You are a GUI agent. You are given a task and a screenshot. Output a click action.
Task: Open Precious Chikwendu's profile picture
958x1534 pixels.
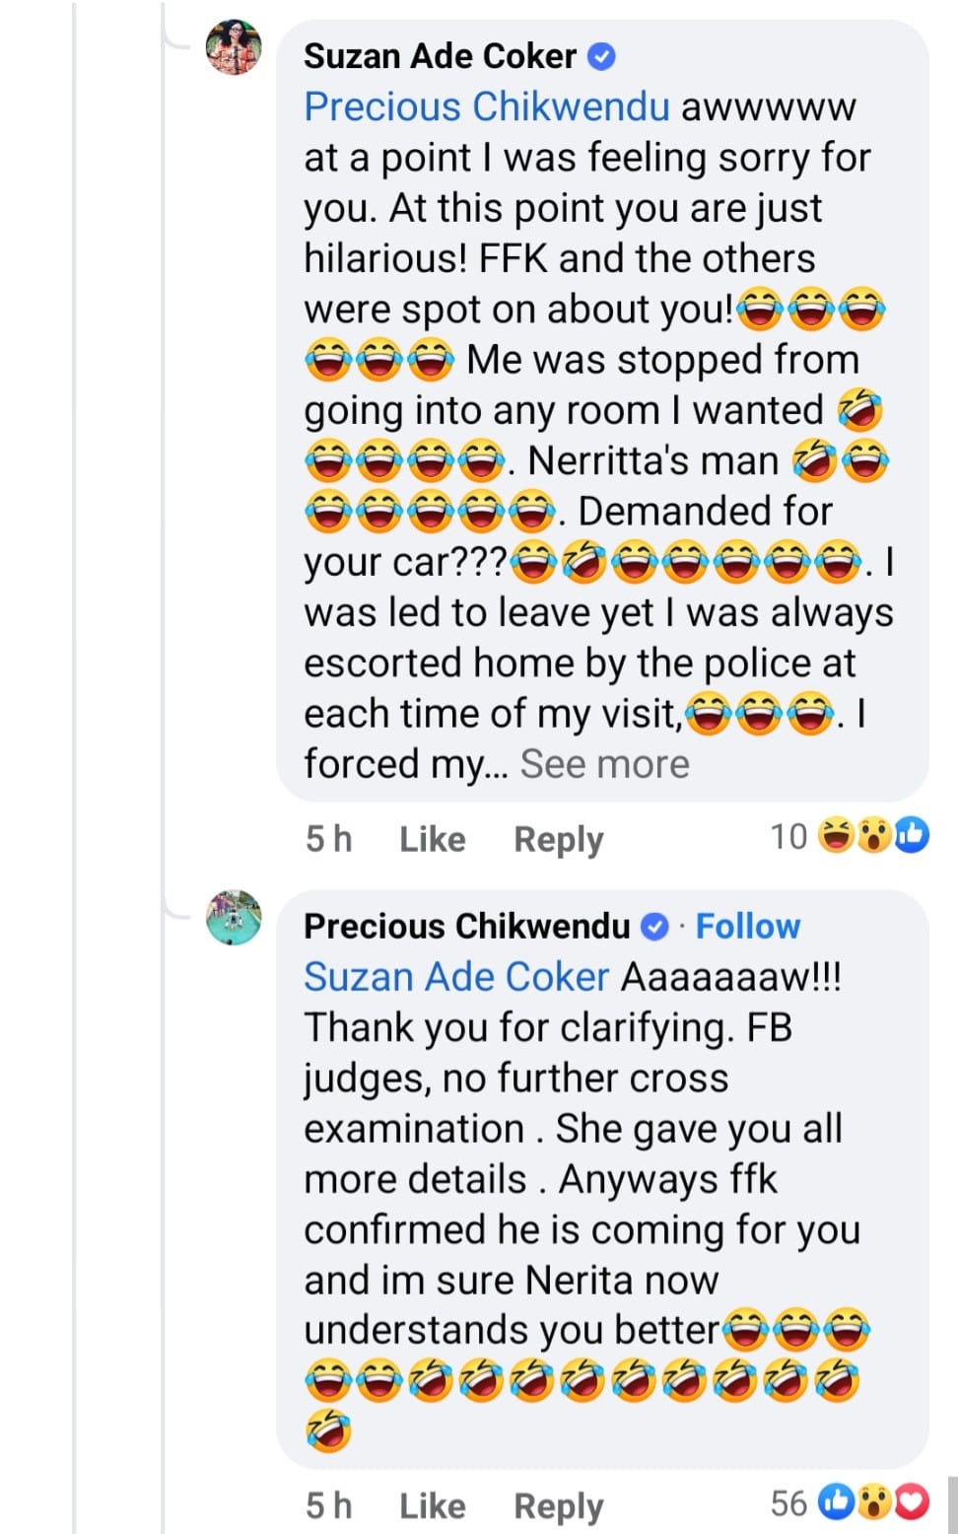click(234, 918)
